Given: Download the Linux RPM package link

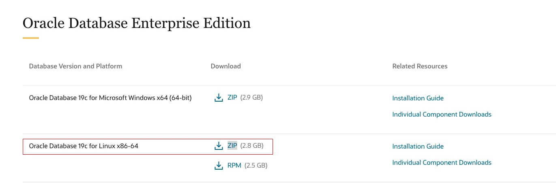Looking at the screenshot, I should 234,165.
